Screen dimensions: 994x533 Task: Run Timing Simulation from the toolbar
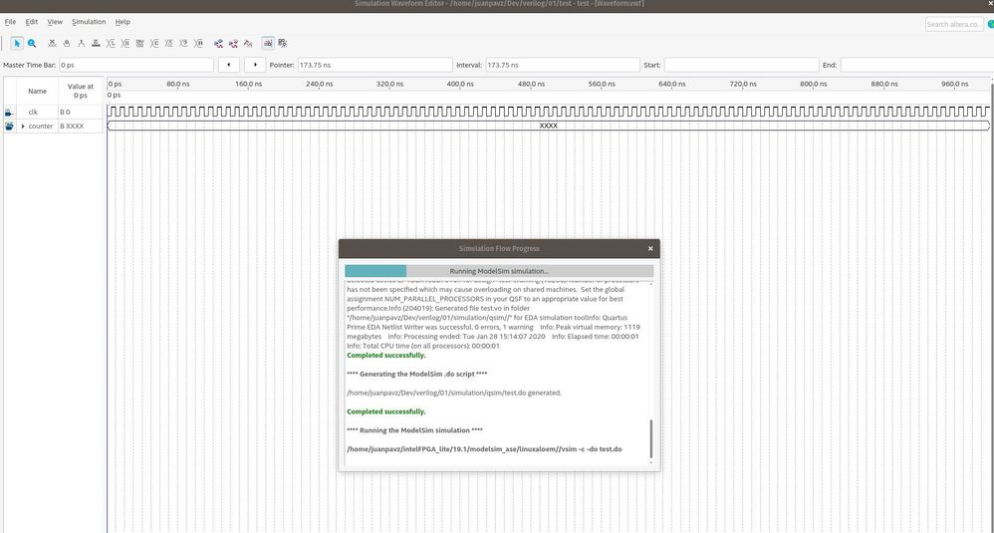pyautogui.click(x=233, y=43)
